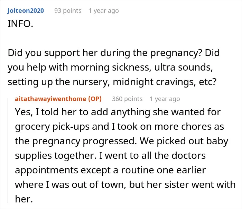Open aitathawayiwenthome's user profile
This screenshot has width=242, height=209.
tap(50, 99)
